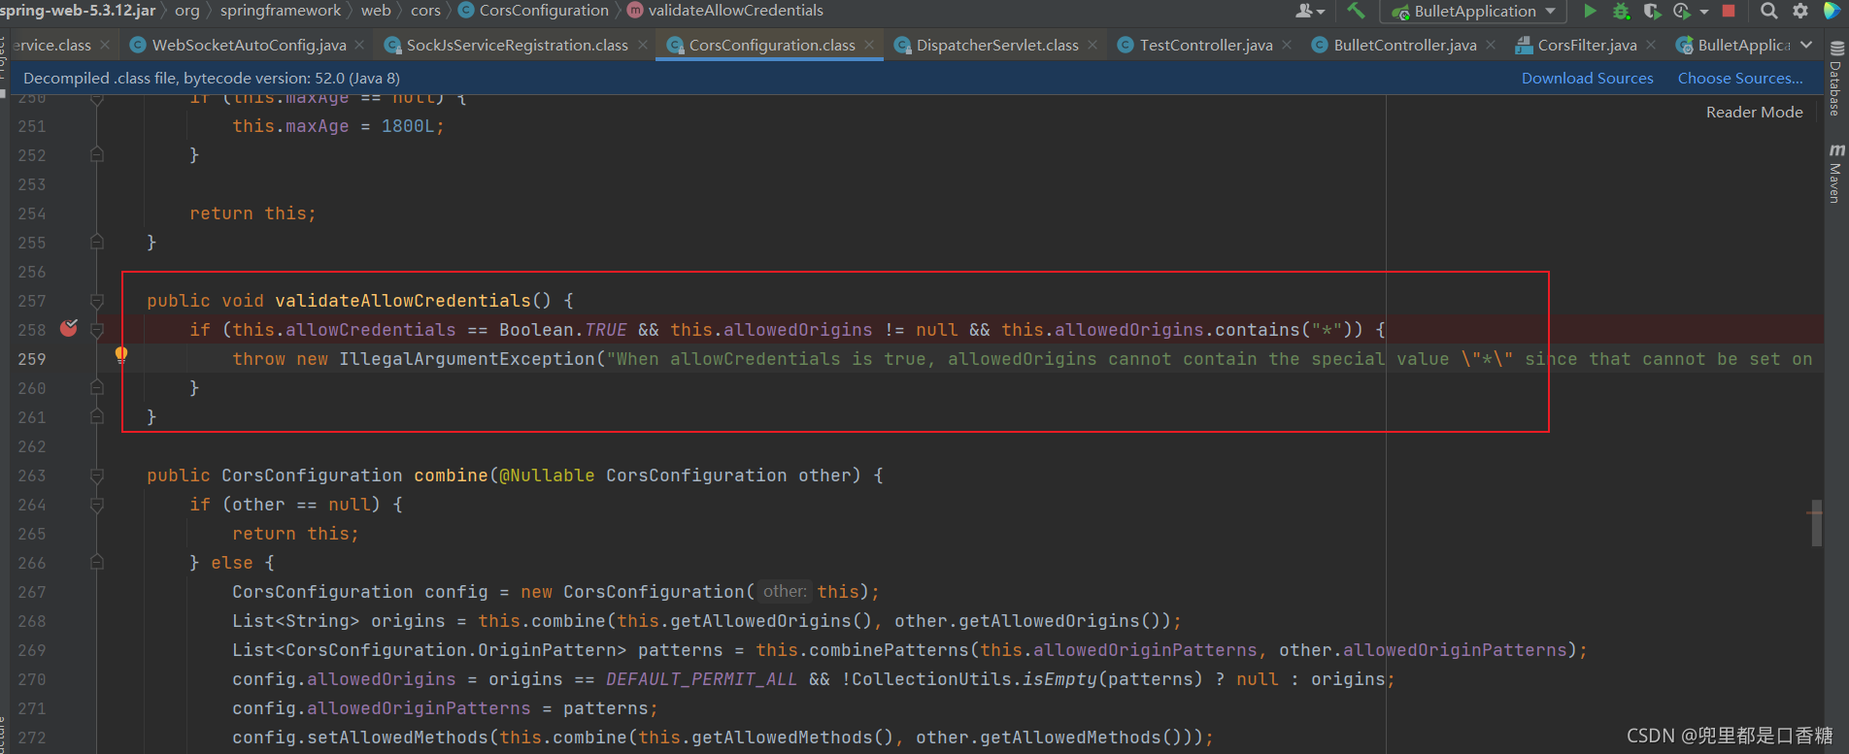Click the Profiler run icon
The height and width of the screenshot is (754, 1849).
pyautogui.click(x=1682, y=11)
